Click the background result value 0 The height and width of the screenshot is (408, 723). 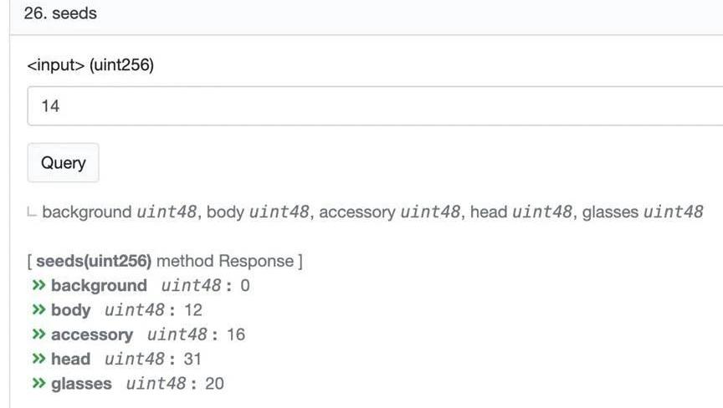pyautogui.click(x=245, y=286)
